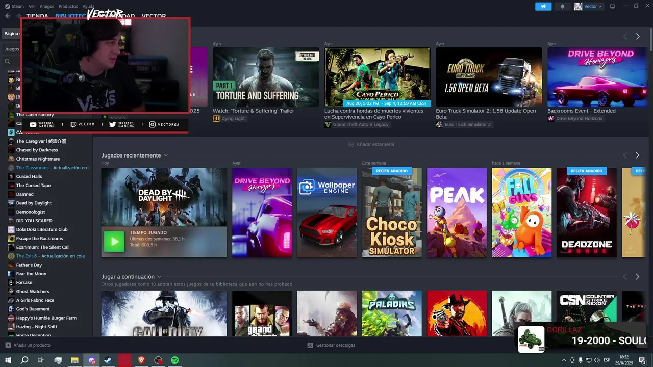Open Paladins recommended cover

392,313
